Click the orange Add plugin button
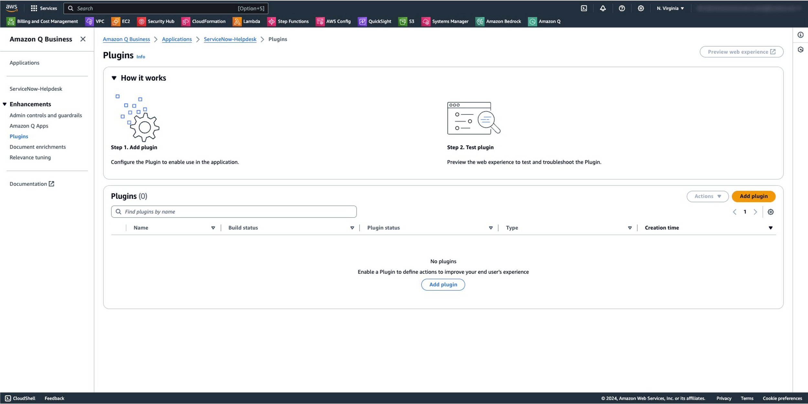The height and width of the screenshot is (404, 808). point(753,196)
